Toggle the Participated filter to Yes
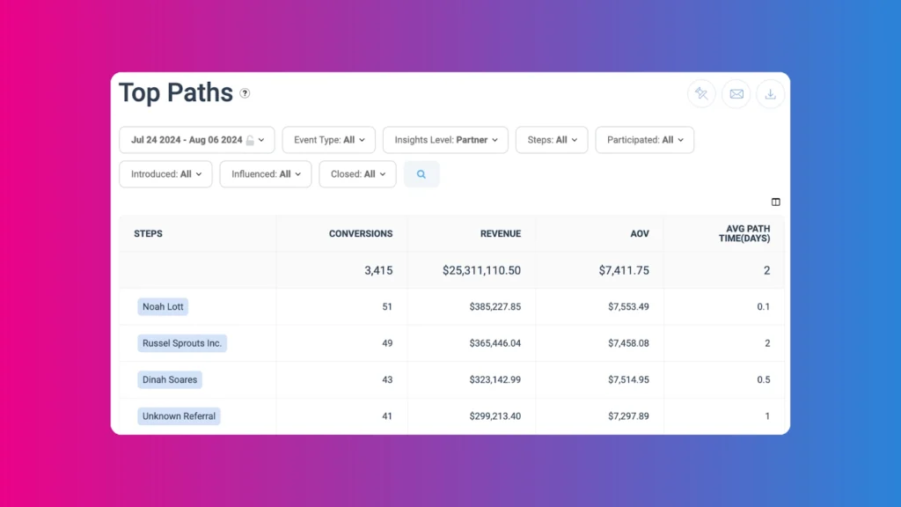Image resolution: width=901 pixels, height=507 pixels. click(x=645, y=139)
